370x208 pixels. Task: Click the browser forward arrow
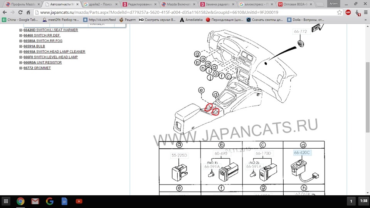click(12, 12)
